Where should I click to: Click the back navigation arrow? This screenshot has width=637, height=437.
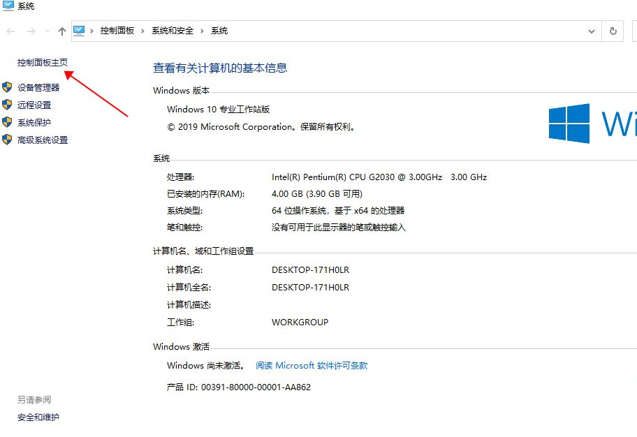point(10,31)
